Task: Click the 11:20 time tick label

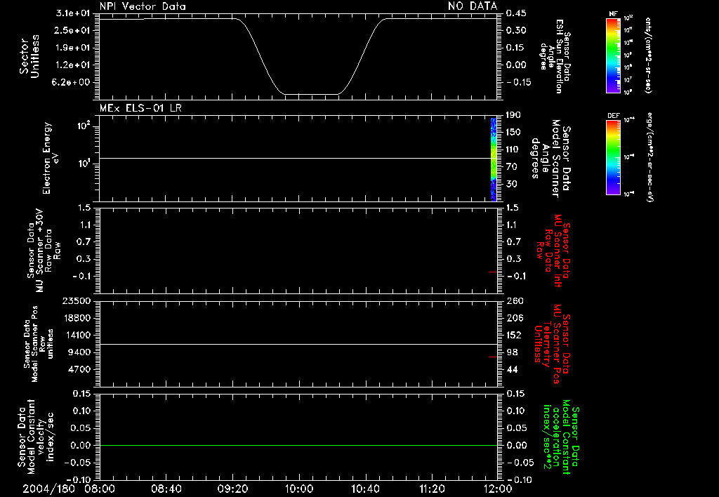Action: tap(432, 489)
